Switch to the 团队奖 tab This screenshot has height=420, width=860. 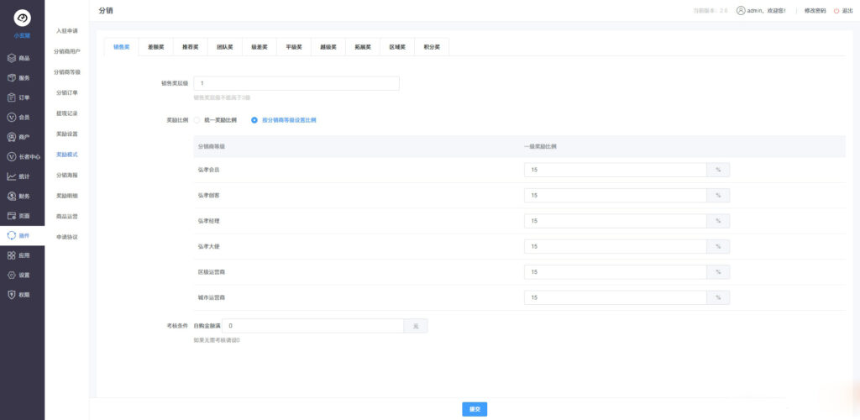click(225, 47)
